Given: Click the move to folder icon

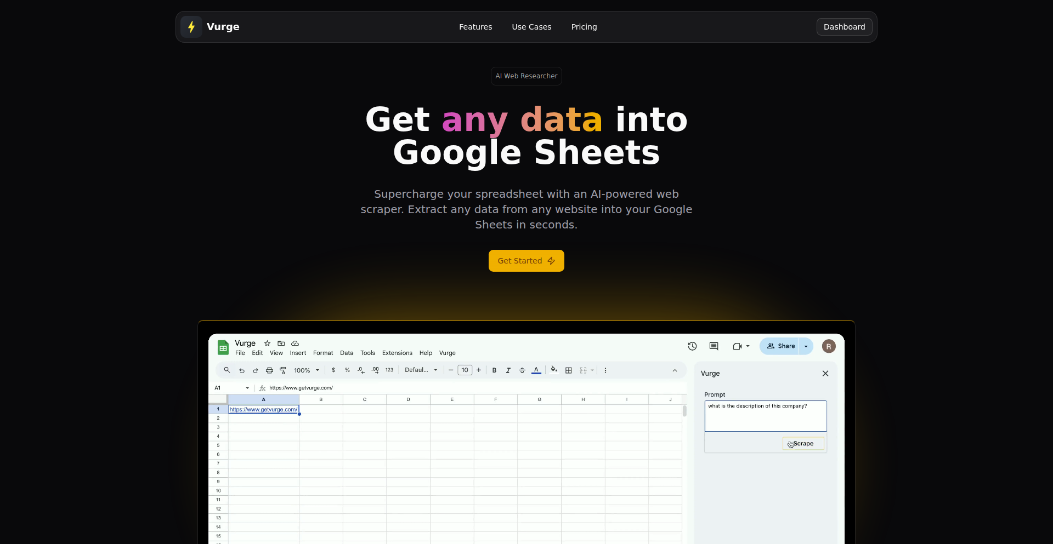Looking at the screenshot, I should point(281,343).
